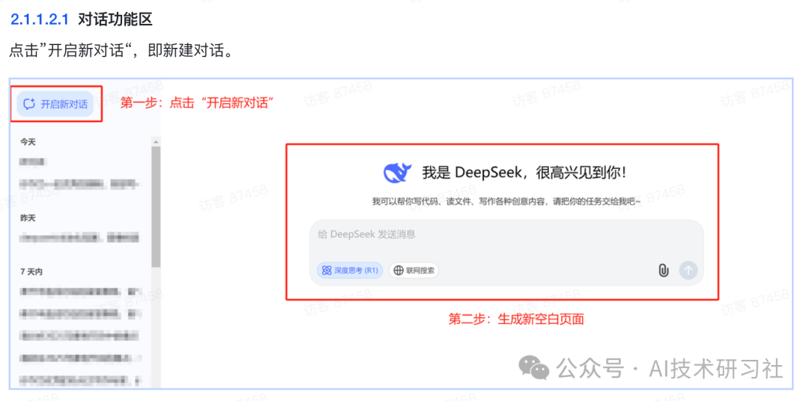Click the atom icon in 深度思考 (R1)
The image size is (809, 401).
327,270
